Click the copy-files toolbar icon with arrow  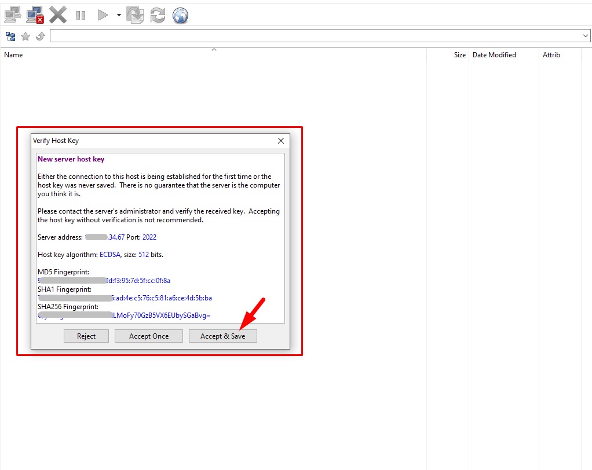tap(135, 15)
